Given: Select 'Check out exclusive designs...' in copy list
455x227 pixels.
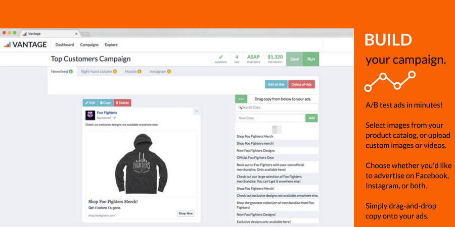Looking at the screenshot, I should pos(277,196).
